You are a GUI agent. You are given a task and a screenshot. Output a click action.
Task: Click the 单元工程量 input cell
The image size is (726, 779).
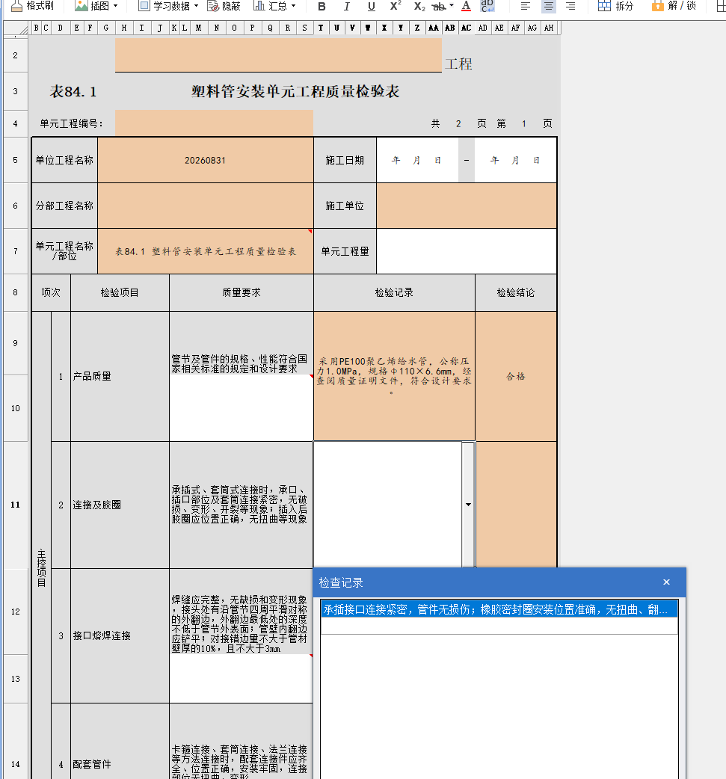(466, 251)
